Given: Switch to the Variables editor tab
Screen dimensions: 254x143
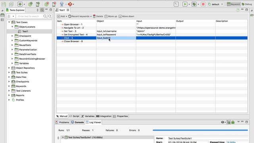Looking at the screenshot, I should pyautogui.click(x=88, y=116).
